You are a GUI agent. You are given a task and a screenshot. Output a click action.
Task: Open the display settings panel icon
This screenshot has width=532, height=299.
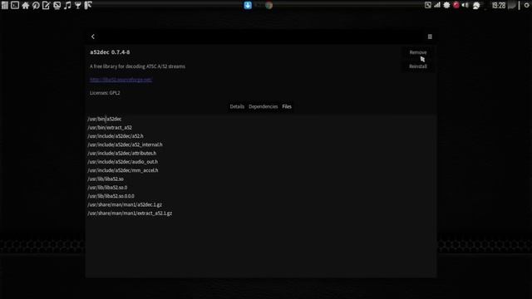click(57, 5)
